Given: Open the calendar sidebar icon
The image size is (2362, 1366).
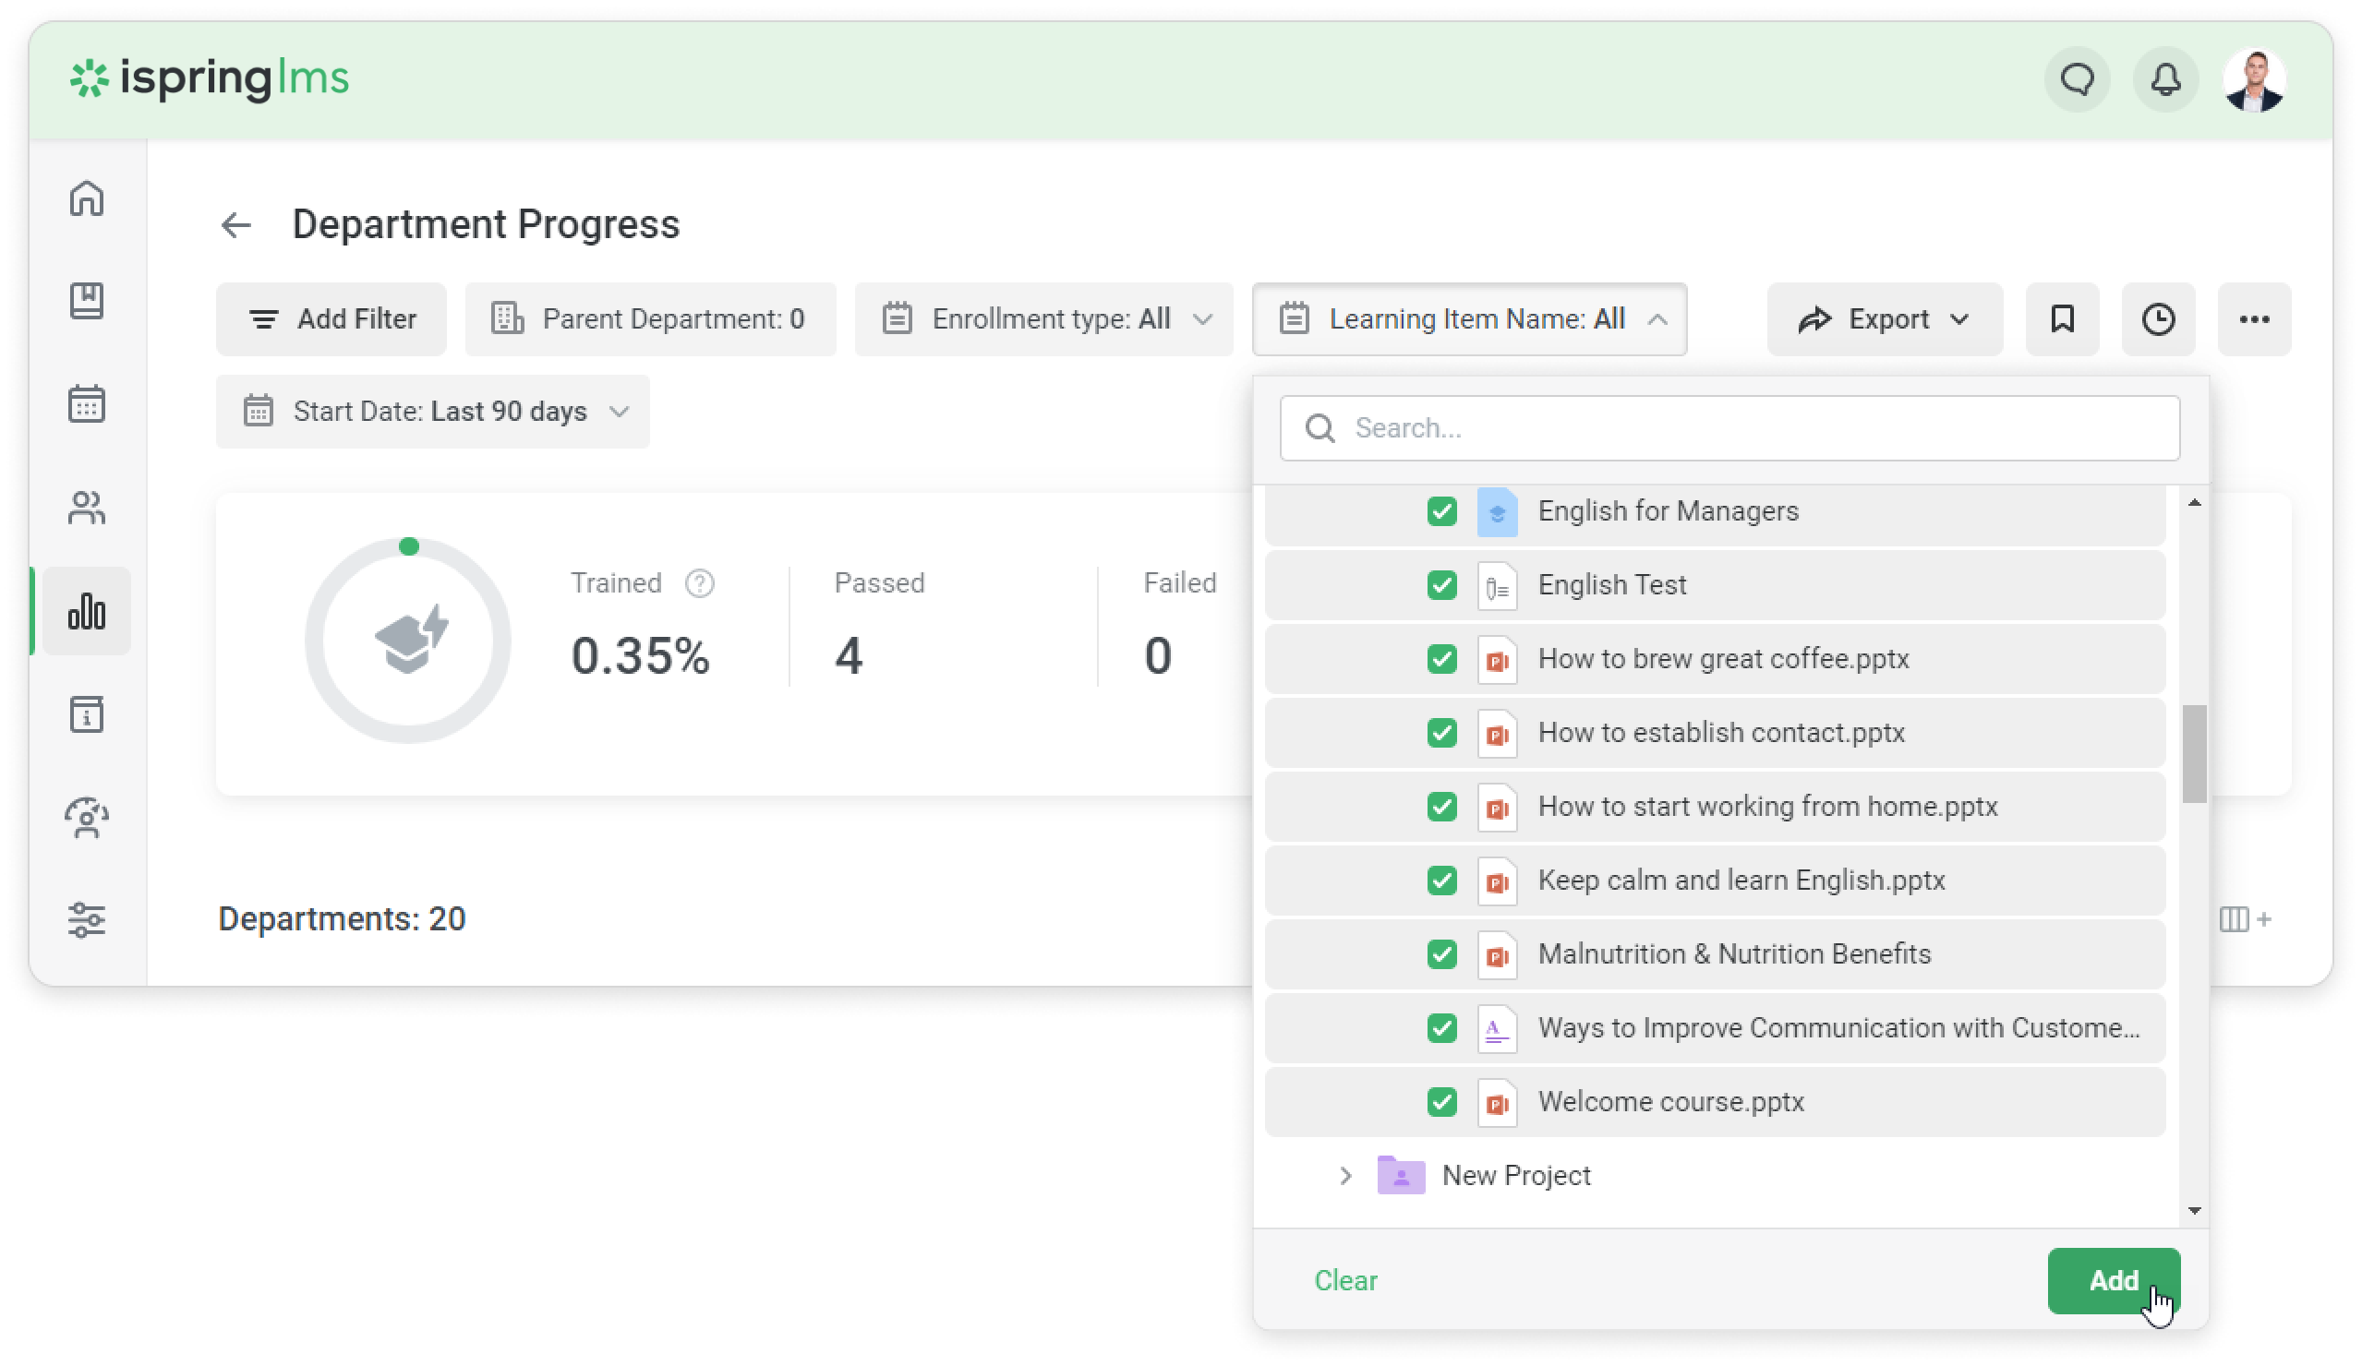Looking at the screenshot, I should click(86, 405).
